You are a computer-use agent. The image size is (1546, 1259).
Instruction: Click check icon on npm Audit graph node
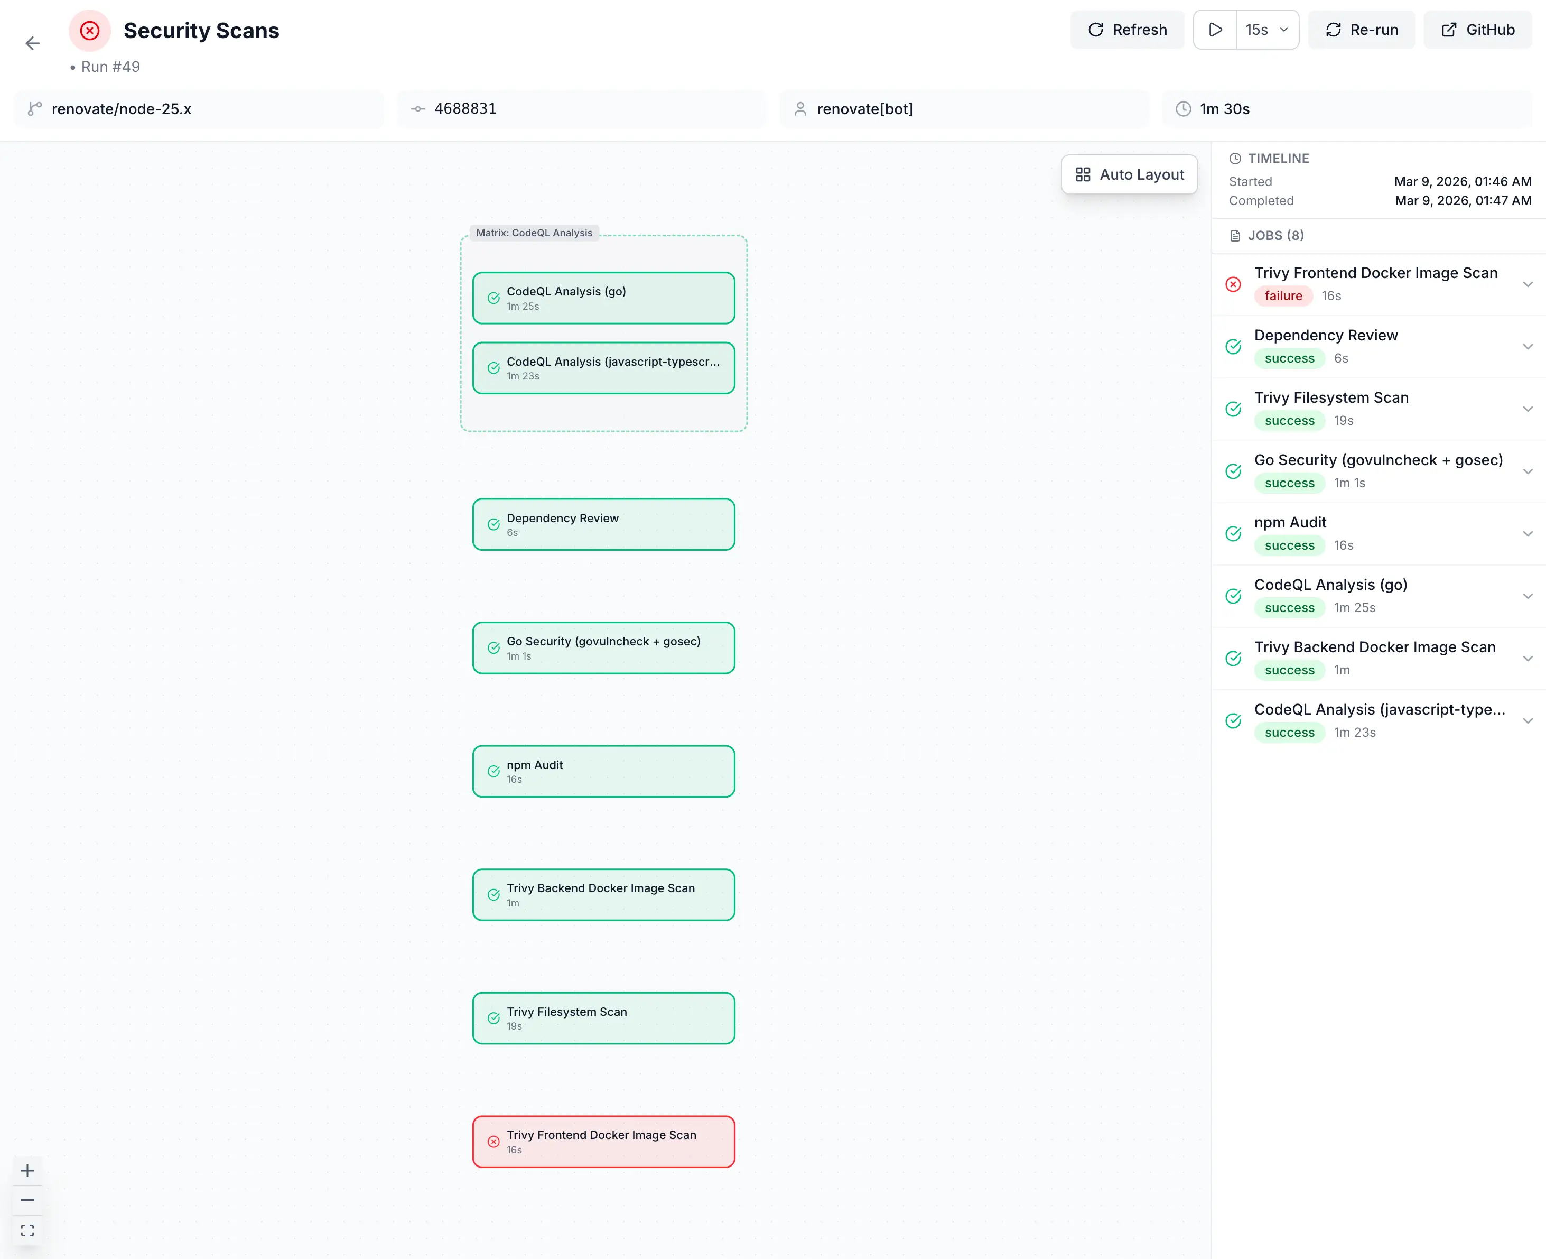493,772
